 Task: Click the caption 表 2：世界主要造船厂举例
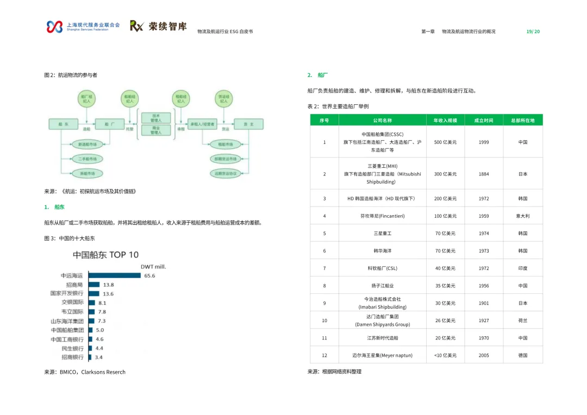[x=338, y=106]
